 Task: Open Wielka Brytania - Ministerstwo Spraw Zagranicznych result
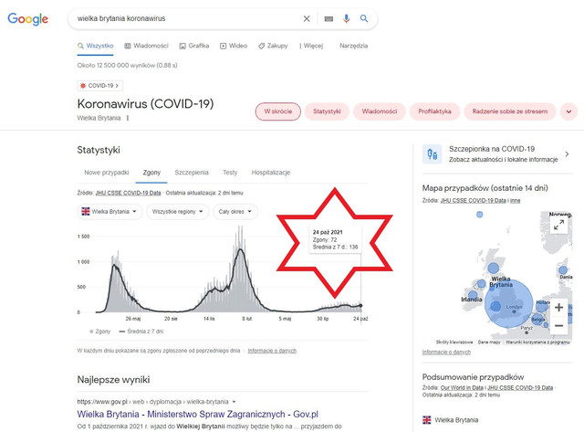pos(197,414)
